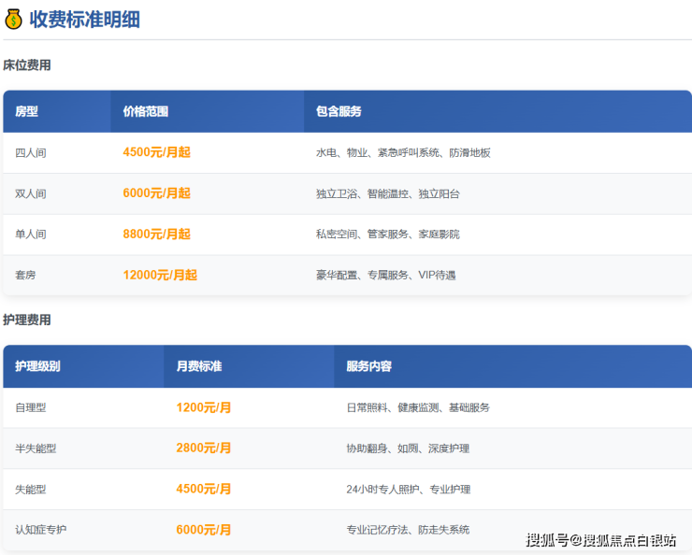Screen dimensions: 692x555
Task: Click the 月费标准 column header
Action: tap(199, 366)
